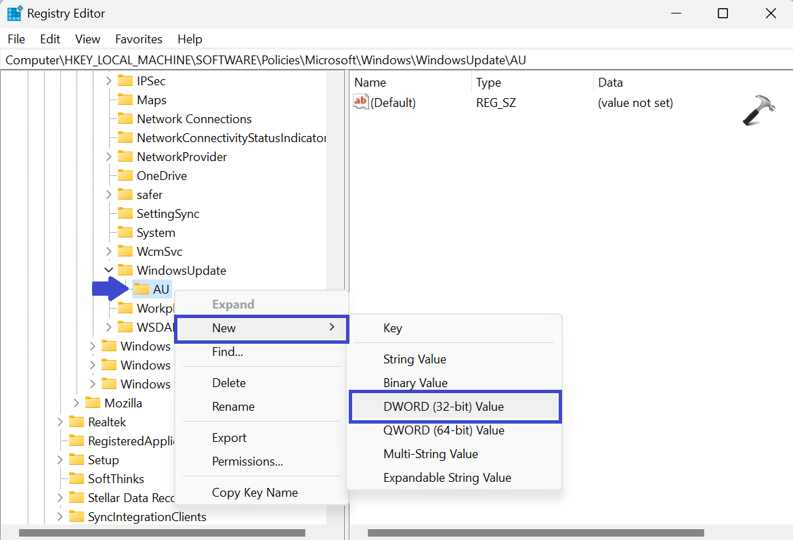The width and height of the screenshot is (793, 540).
Task: Click the (Default) string value icon
Action: (x=361, y=102)
